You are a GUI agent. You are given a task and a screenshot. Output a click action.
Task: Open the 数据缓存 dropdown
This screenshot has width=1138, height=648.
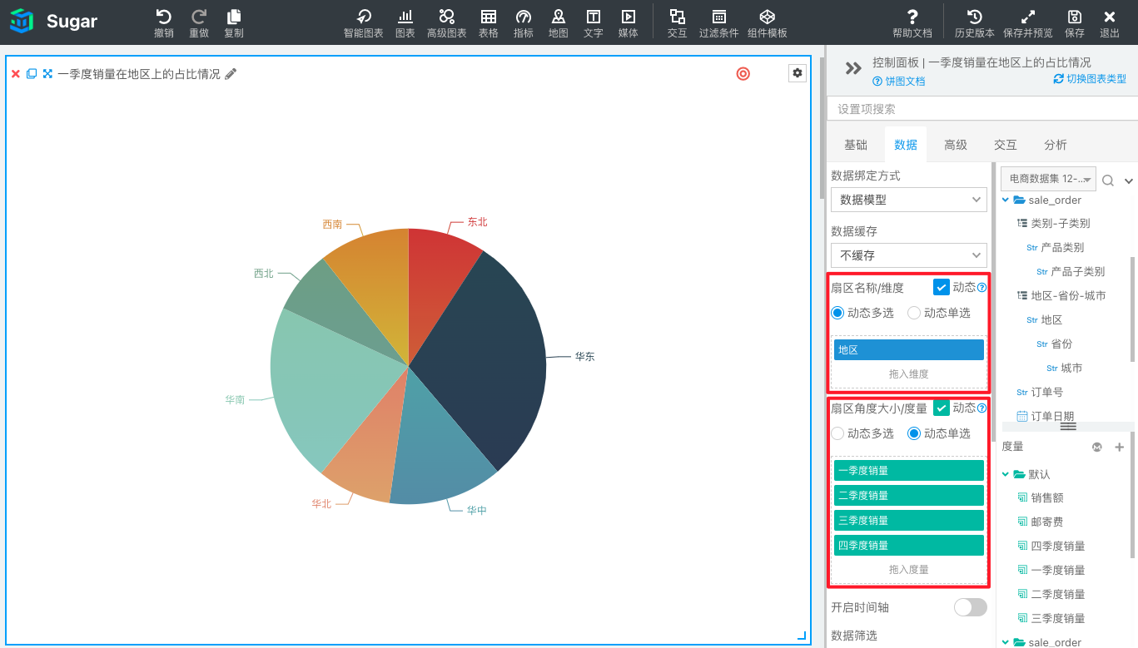click(909, 255)
